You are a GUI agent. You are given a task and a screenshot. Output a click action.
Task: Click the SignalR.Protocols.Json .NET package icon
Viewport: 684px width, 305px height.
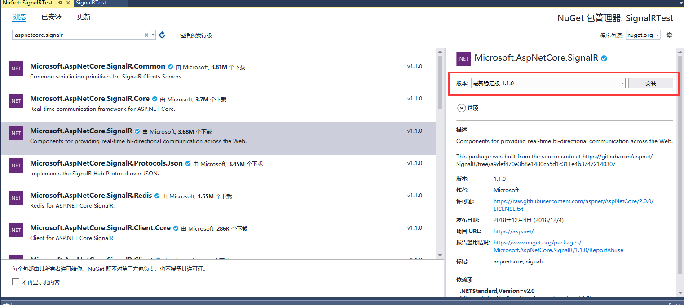(16, 166)
